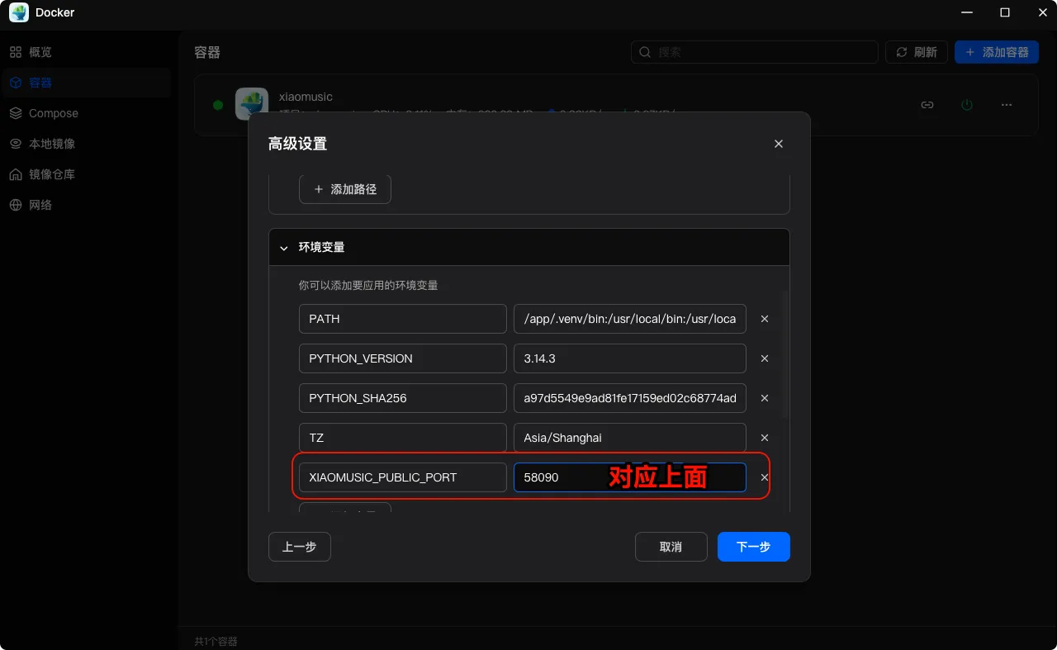
Task: Click the 添加容器 add container button
Action: [x=996, y=51]
